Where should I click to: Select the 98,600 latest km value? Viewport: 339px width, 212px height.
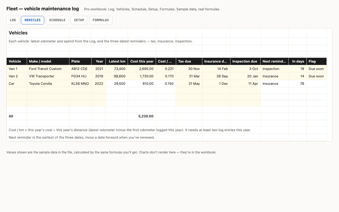117,76
